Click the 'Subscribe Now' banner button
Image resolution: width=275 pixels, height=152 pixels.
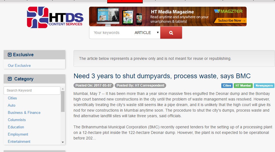(230, 21)
